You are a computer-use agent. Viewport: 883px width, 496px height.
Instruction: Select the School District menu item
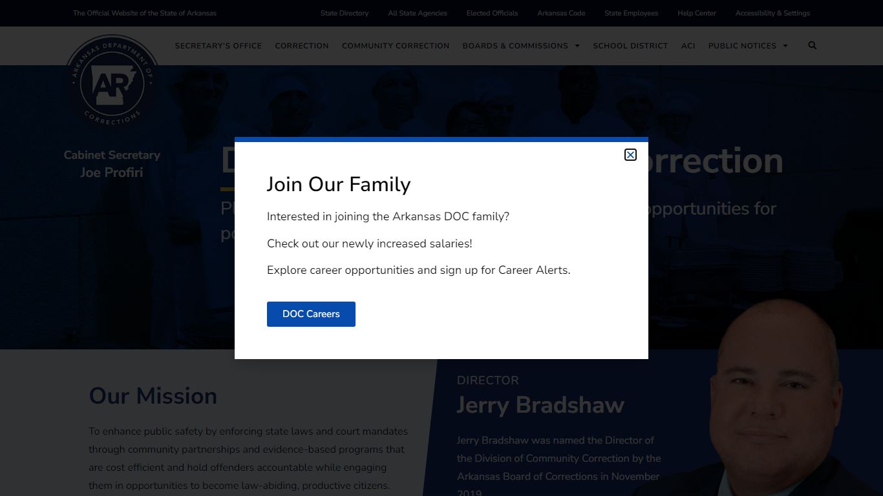(630, 46)
